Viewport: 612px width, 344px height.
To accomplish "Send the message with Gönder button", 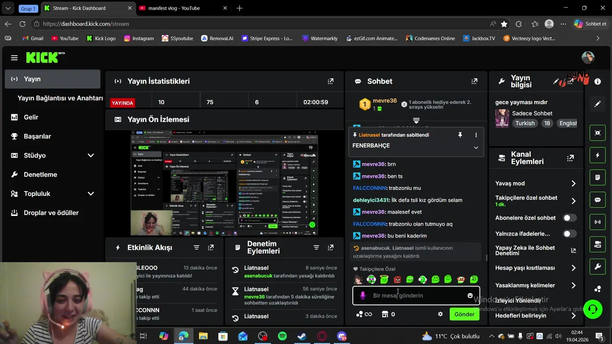I will tap(464, 314).
